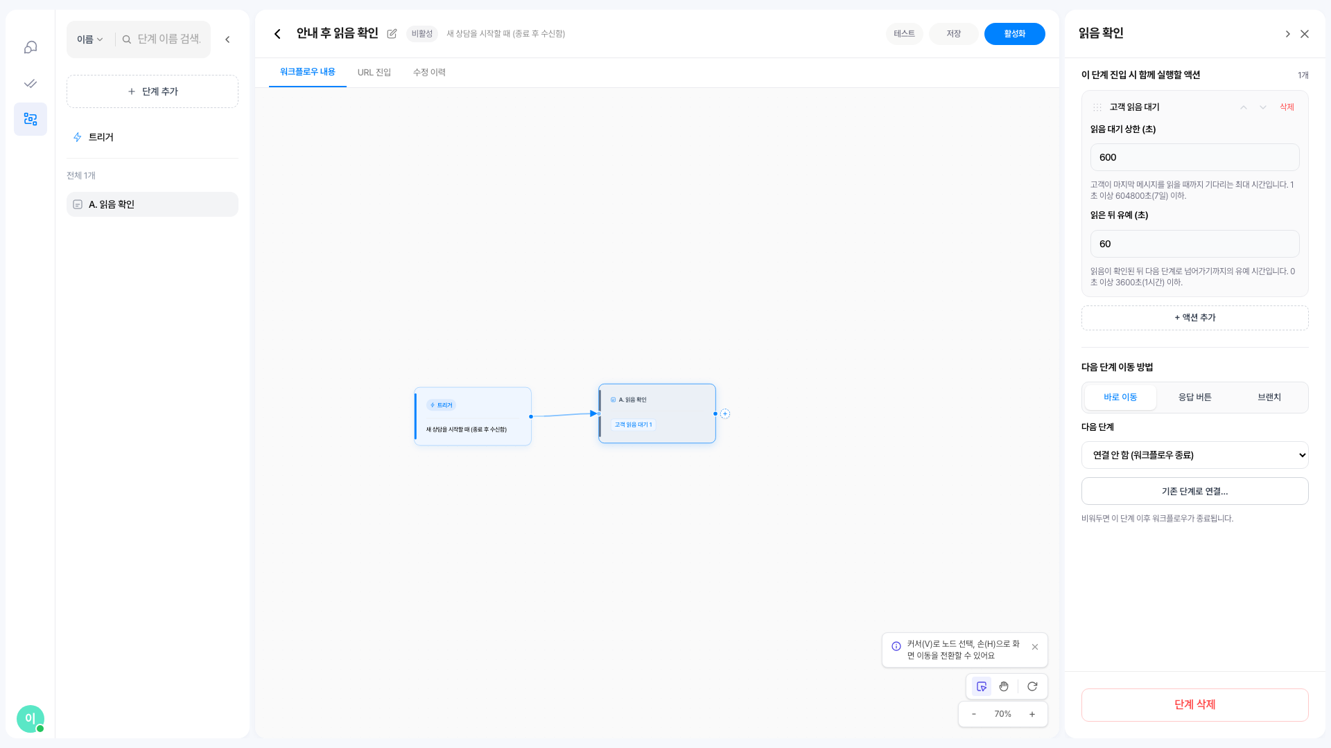The image size is (1331, 748).
Task: Go back with the arrow beside workflow title
Action: pyautogui.click(x=277, y=34)
